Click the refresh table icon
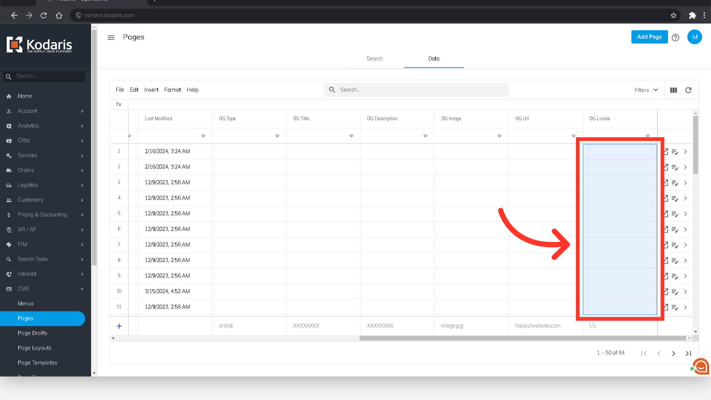This screenshot has height=400, width=711. (x=688, y=90)
